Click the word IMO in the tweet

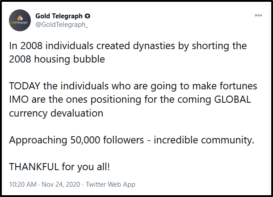click(19, 100)
